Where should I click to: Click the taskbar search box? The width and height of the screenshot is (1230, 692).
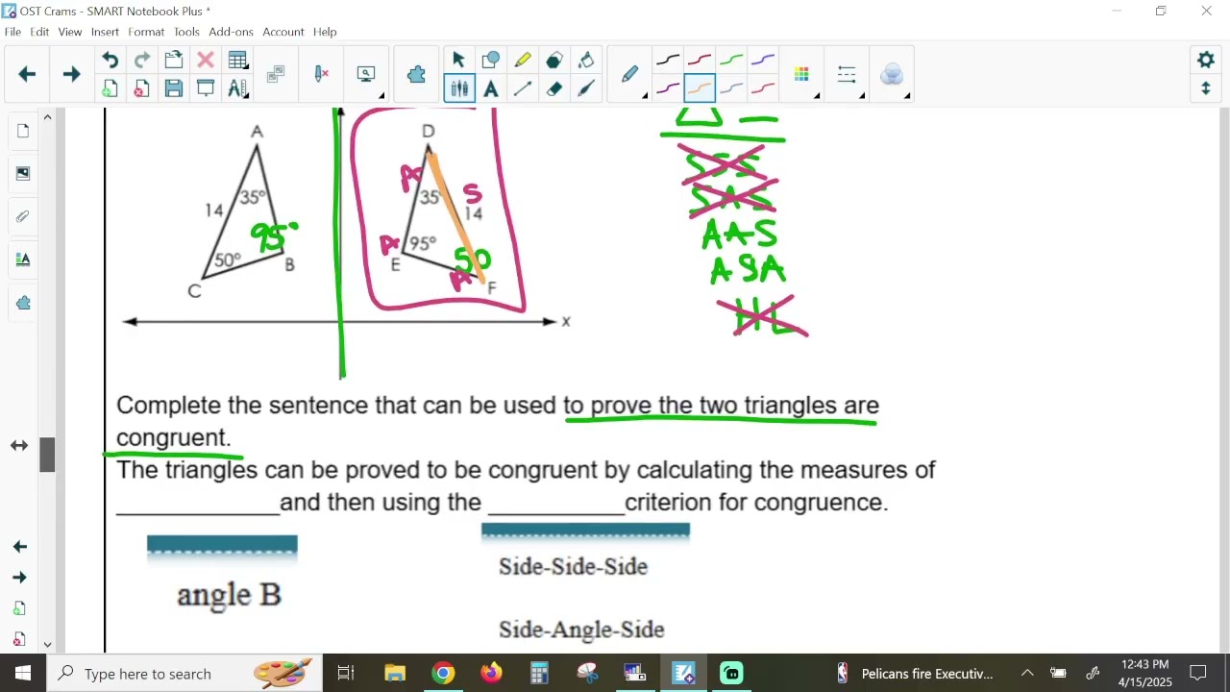[x=184, y=673]
